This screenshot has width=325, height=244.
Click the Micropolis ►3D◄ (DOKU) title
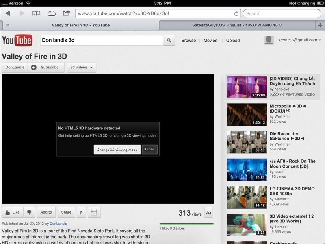pyautogui.click(x=288, y=109)
